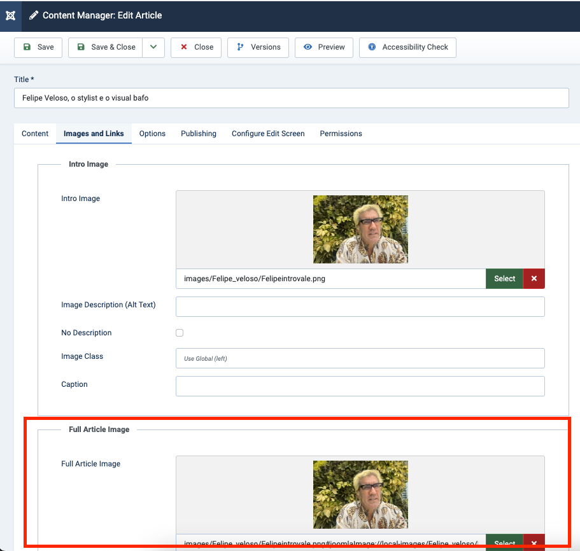Switch to the Content tab
The height and width of the screenshot is (551, 580).
pyautogui.click(x=35, y=134)
